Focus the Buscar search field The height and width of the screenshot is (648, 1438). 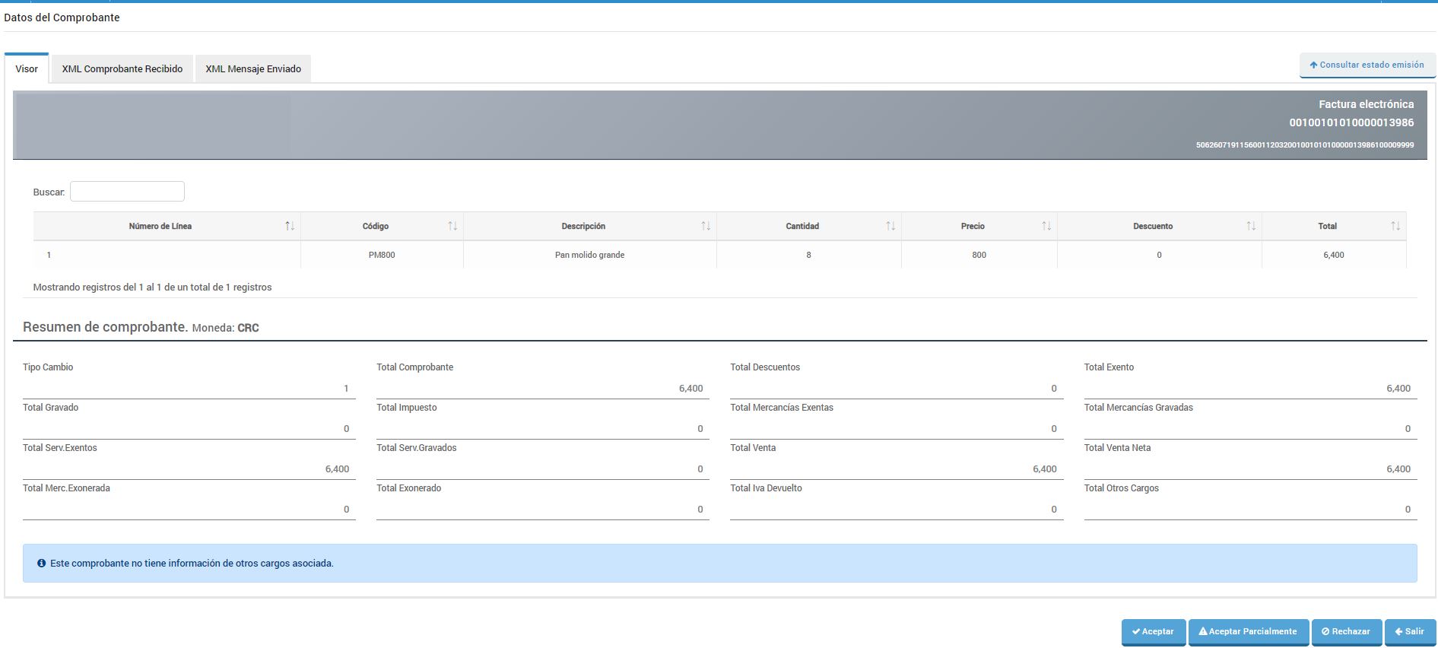(127, 192)
